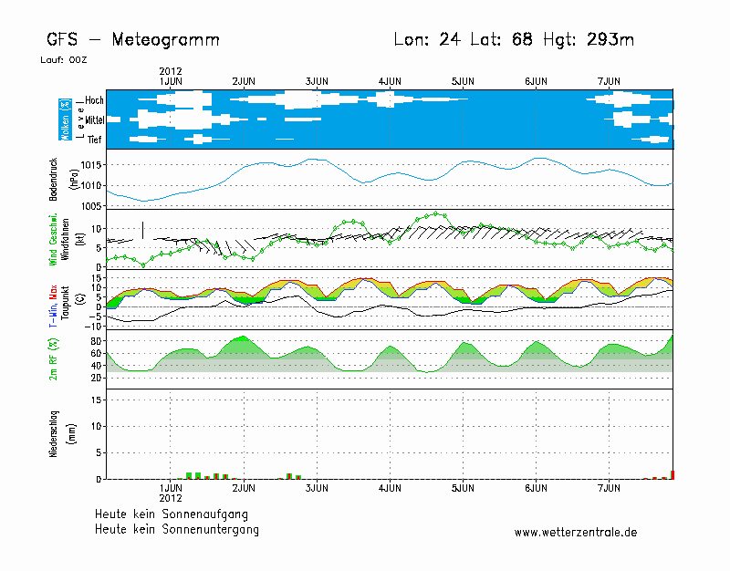Click the blue Wolken (%) axis label box
730x571 pixels.
tap(65, 119)
